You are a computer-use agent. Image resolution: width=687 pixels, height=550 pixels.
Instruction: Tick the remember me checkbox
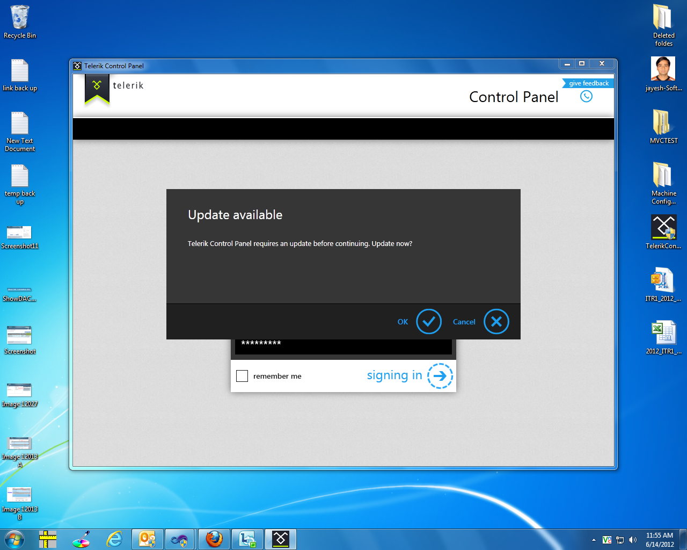(x=242, y=376)
